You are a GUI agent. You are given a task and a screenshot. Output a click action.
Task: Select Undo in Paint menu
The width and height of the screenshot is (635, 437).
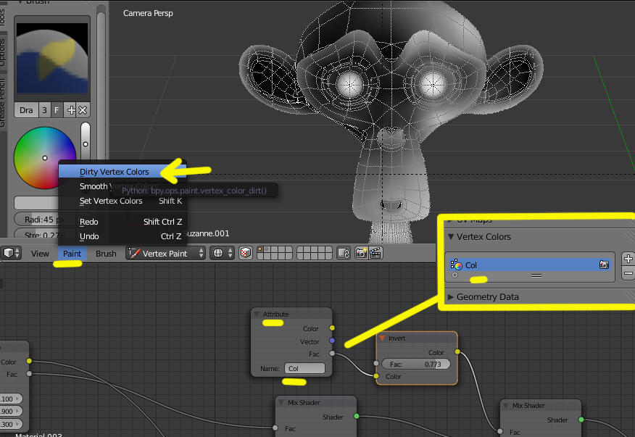tap(123, 236)
